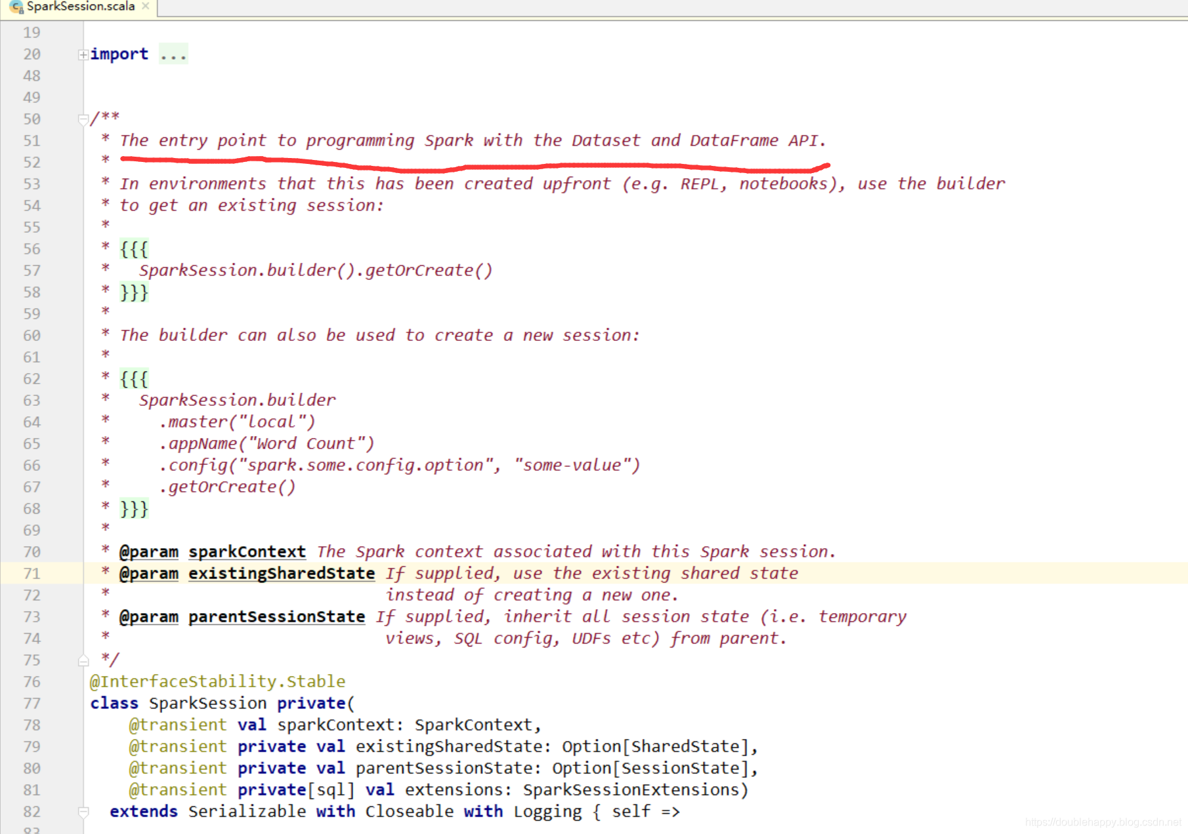Viewport: 1188px width, 834px height.
Task: Select the SparkSession.scala editor tab
Action: point(80,7)
